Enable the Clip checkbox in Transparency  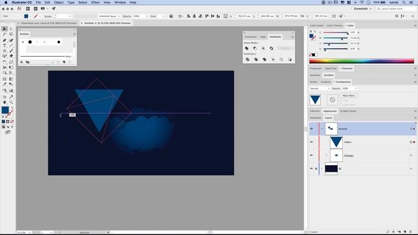341,101
